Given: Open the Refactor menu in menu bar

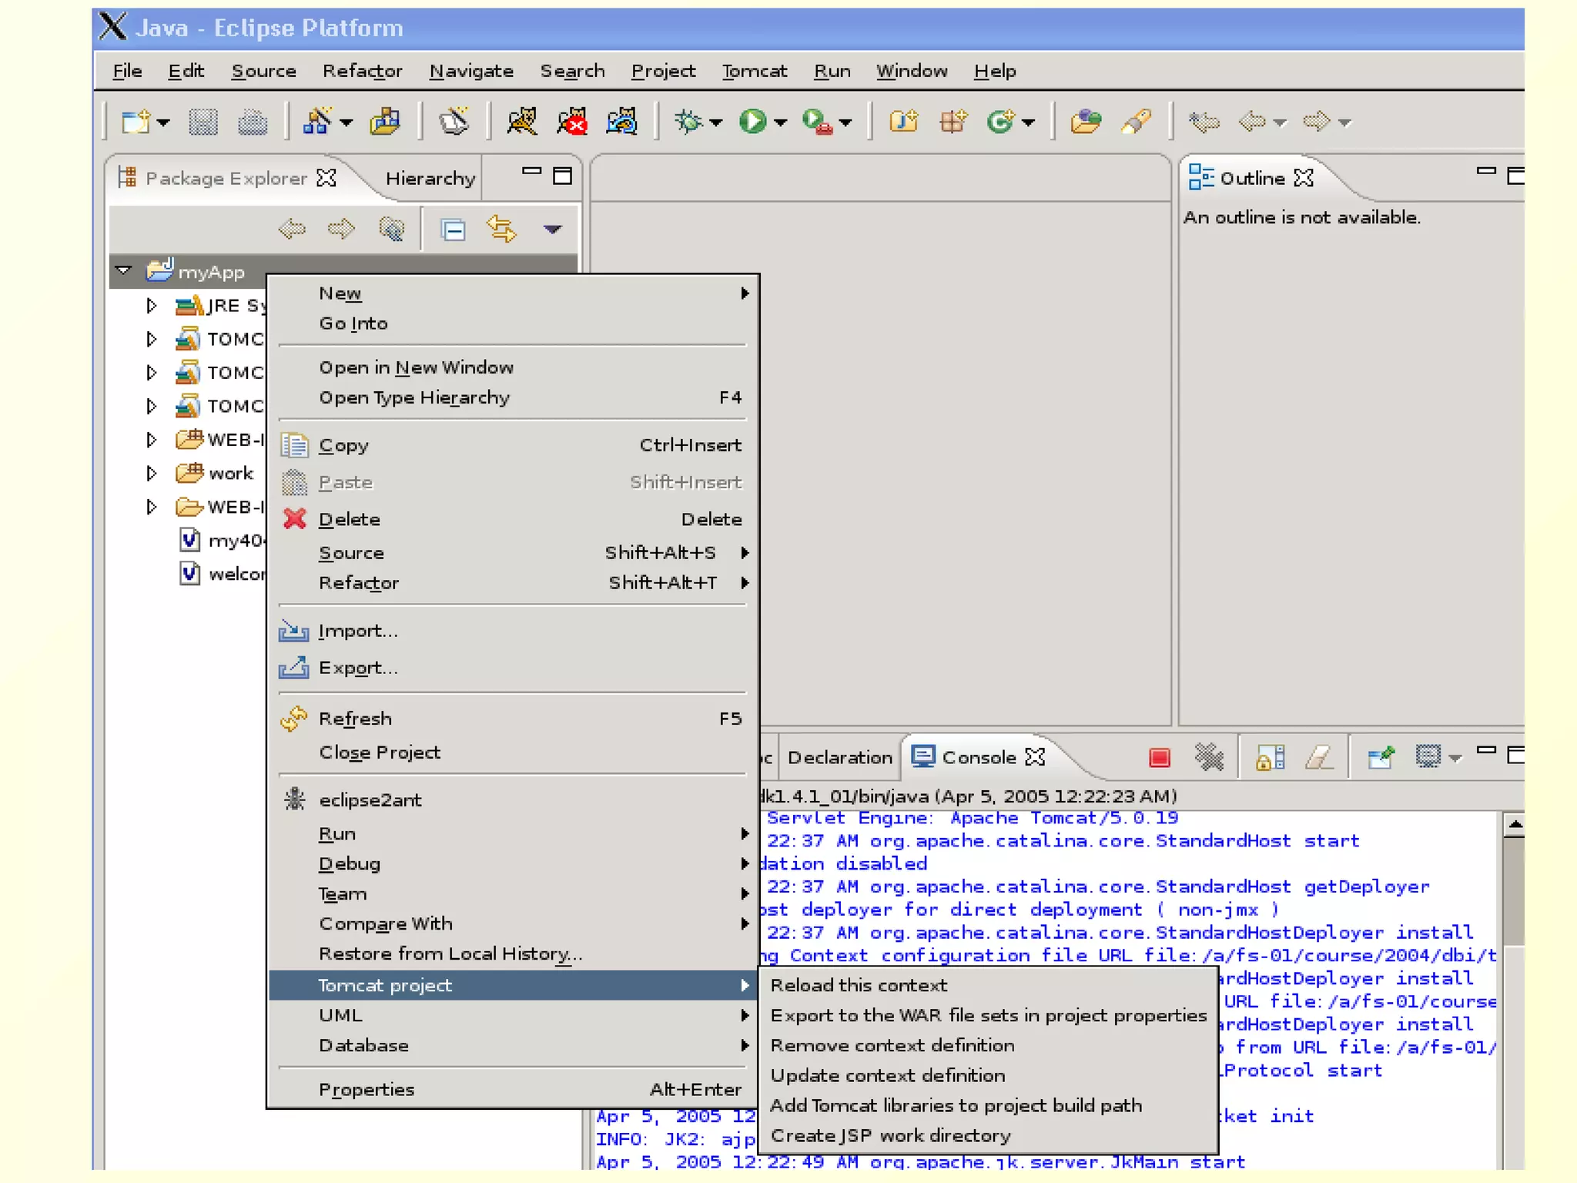Looking at the screenshot, I should coord(362,71).
